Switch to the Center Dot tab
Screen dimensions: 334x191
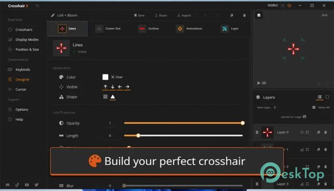pyautogui.click(x=108, y=29)
